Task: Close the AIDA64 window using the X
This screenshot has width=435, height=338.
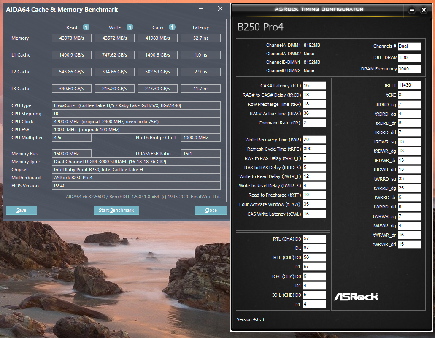Action: pos(220,8)
